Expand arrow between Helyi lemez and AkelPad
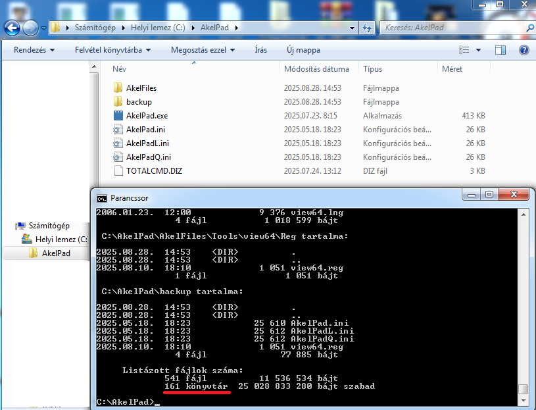Viewport: 536px width, 410px height. click(x=193, y=28)
